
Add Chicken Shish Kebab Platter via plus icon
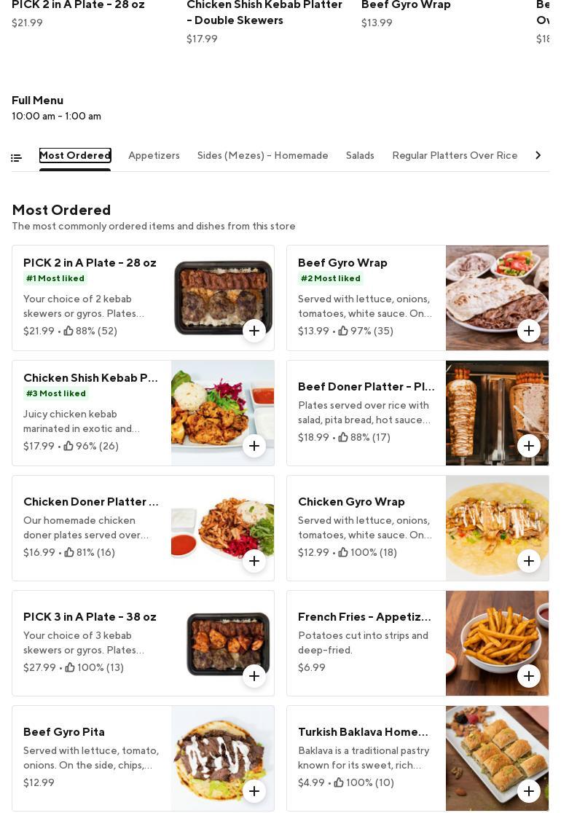(254, 446)
